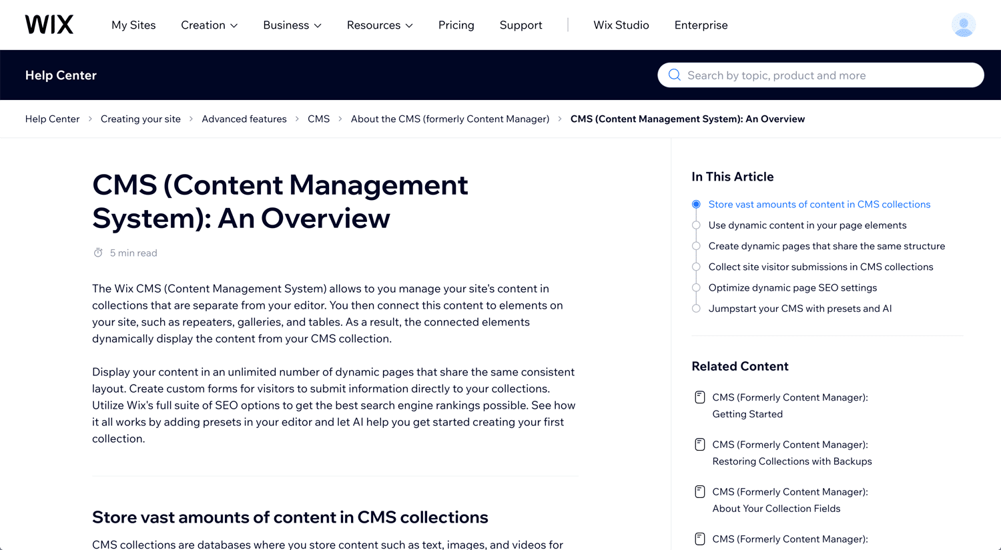Click the 'CMS (Content Management System): An Overview' breadcrumb

coord(687,119)
